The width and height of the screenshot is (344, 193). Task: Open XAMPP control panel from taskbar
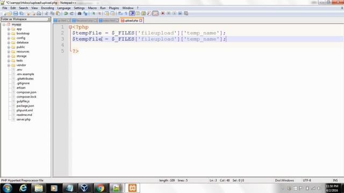(x=133, y=188)
